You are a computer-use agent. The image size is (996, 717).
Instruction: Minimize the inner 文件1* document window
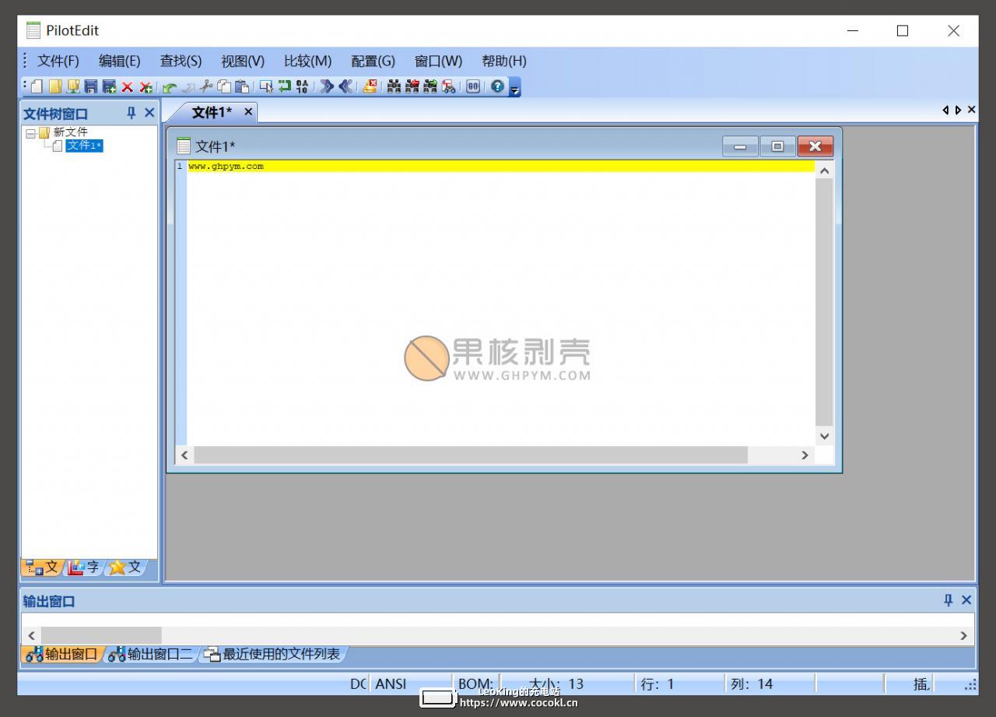click(x=740, y=146)
